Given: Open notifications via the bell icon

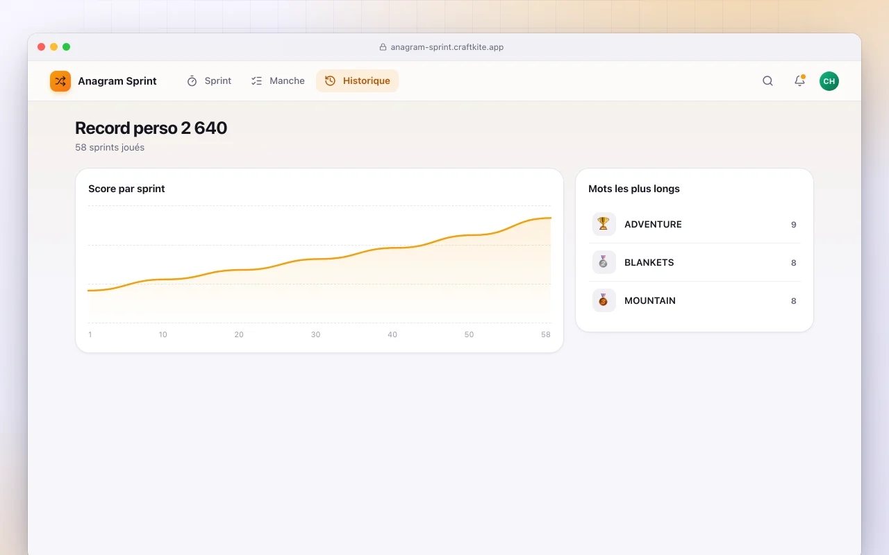Looking at the screenshot, I should click(799, 81).
